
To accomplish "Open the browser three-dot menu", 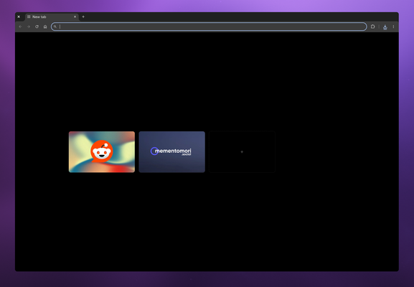I will click(393, 27).
